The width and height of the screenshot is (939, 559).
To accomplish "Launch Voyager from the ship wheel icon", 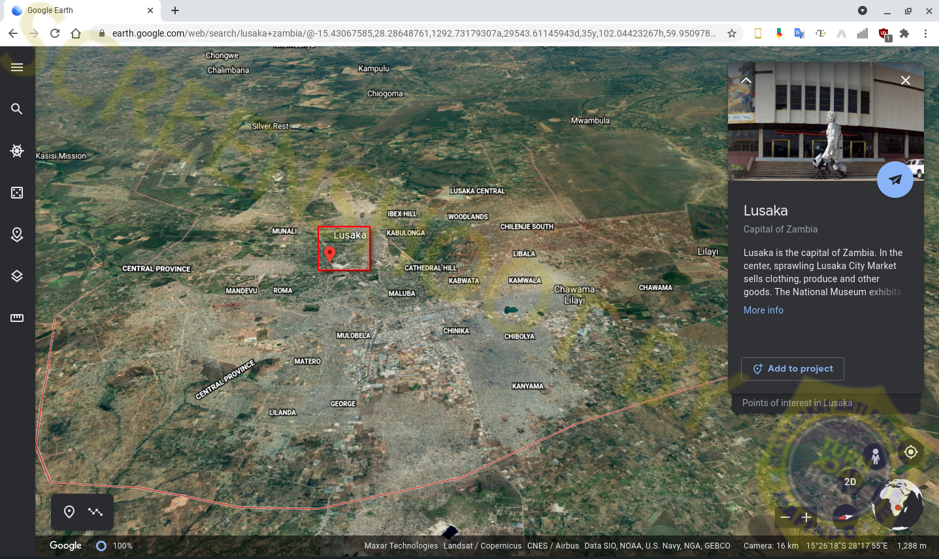I will (17, 151).
